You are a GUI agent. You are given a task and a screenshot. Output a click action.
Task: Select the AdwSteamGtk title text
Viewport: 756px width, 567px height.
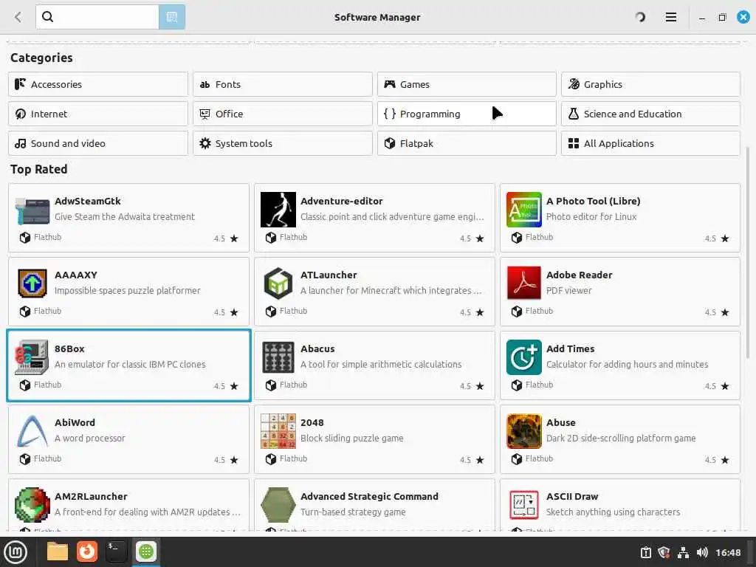click(x=88, y=201)
